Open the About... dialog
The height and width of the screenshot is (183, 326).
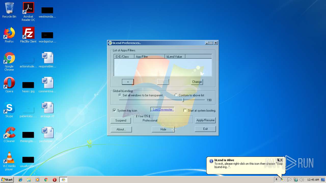[x=121, y=129]
